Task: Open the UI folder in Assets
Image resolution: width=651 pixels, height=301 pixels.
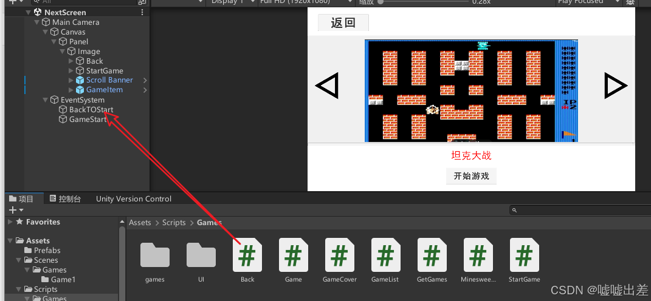Action: pyautogui.click(x=201, y=260)
